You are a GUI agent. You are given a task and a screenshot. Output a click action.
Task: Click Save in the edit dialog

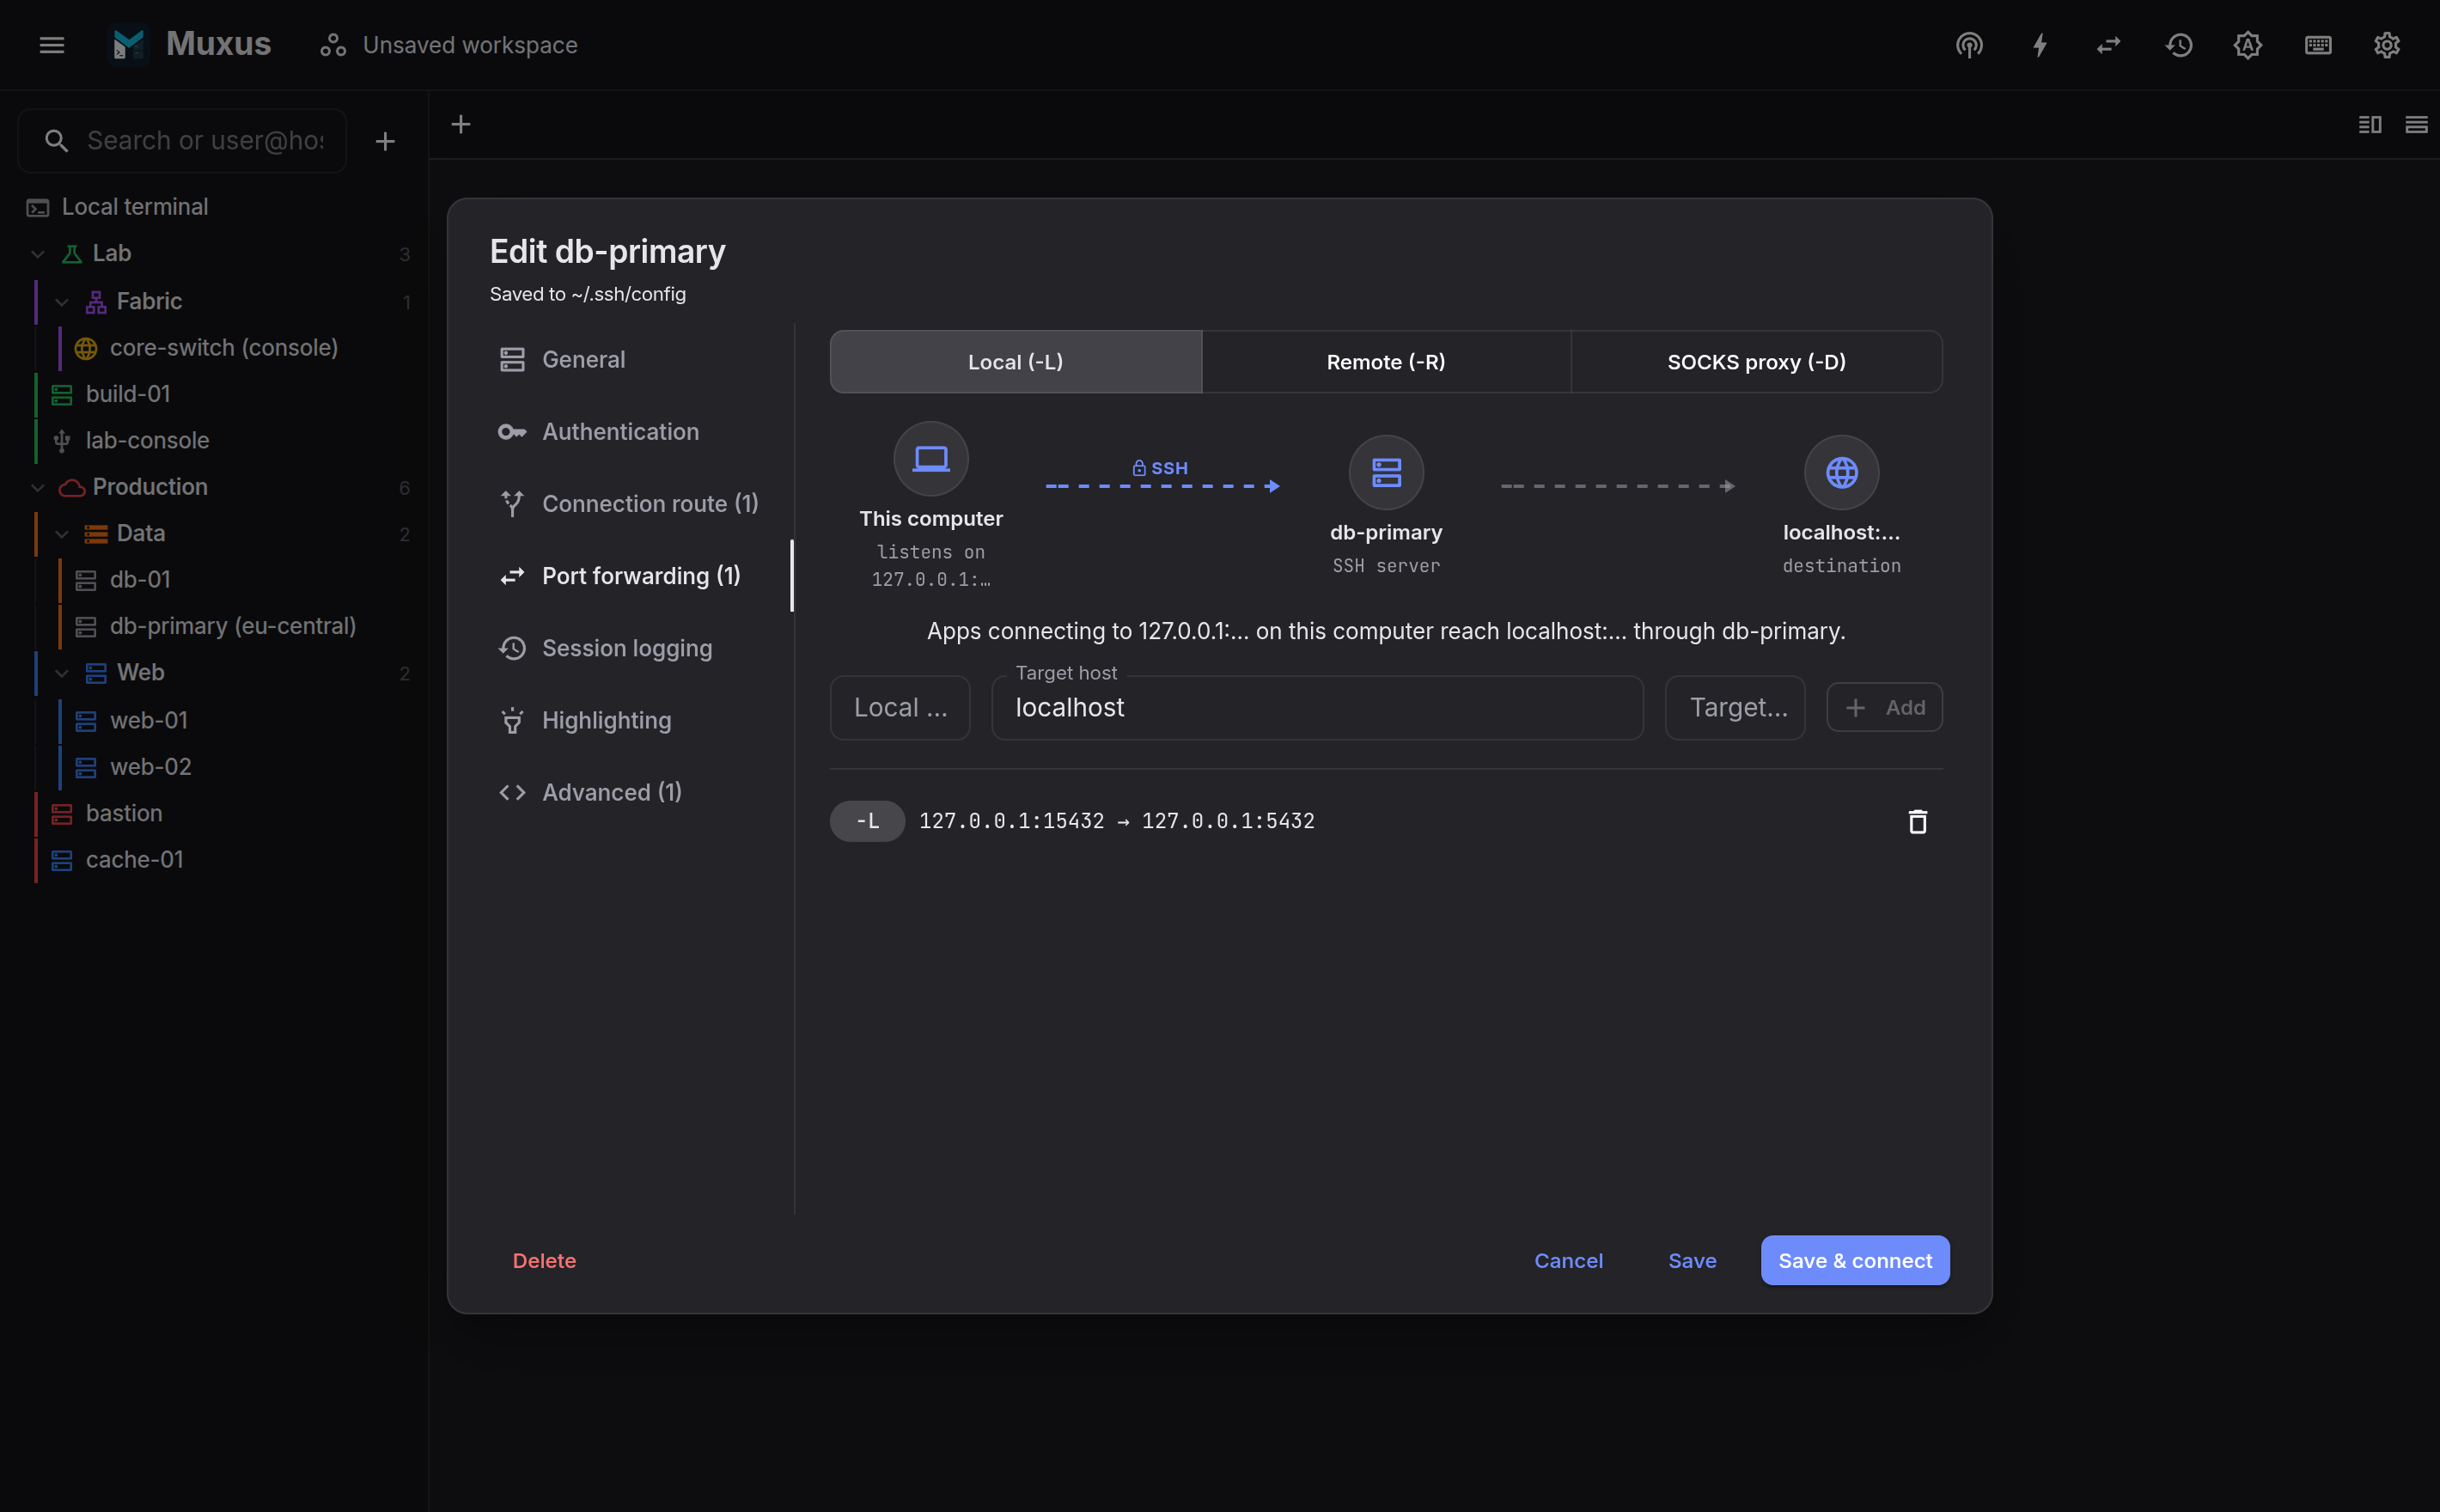[1692, 1261]
